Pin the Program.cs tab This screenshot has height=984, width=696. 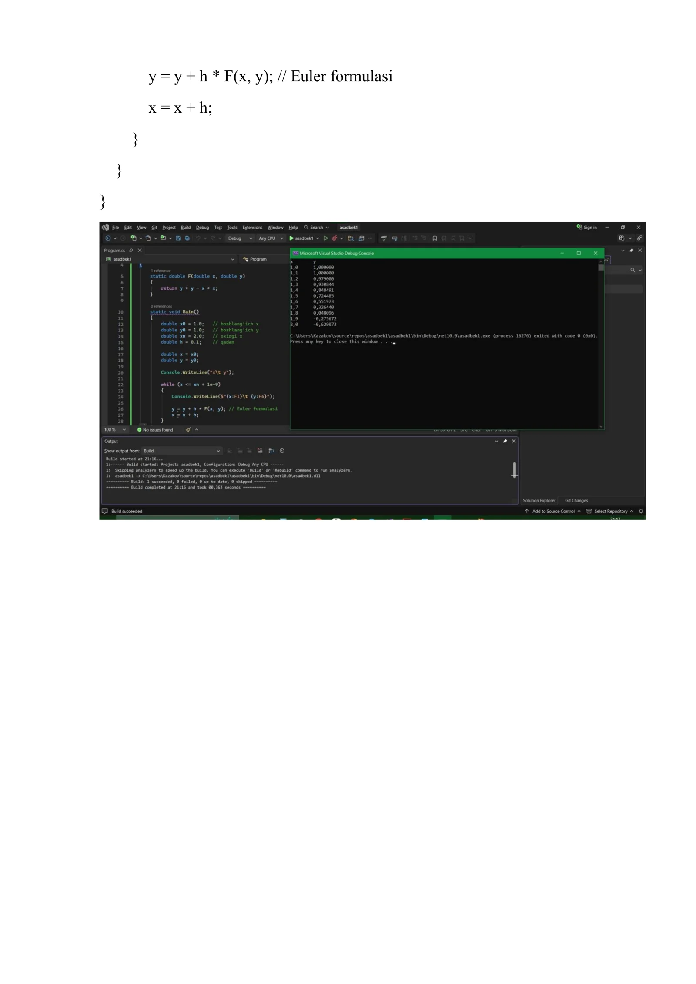pyautogui.click(x=131, y=251)
